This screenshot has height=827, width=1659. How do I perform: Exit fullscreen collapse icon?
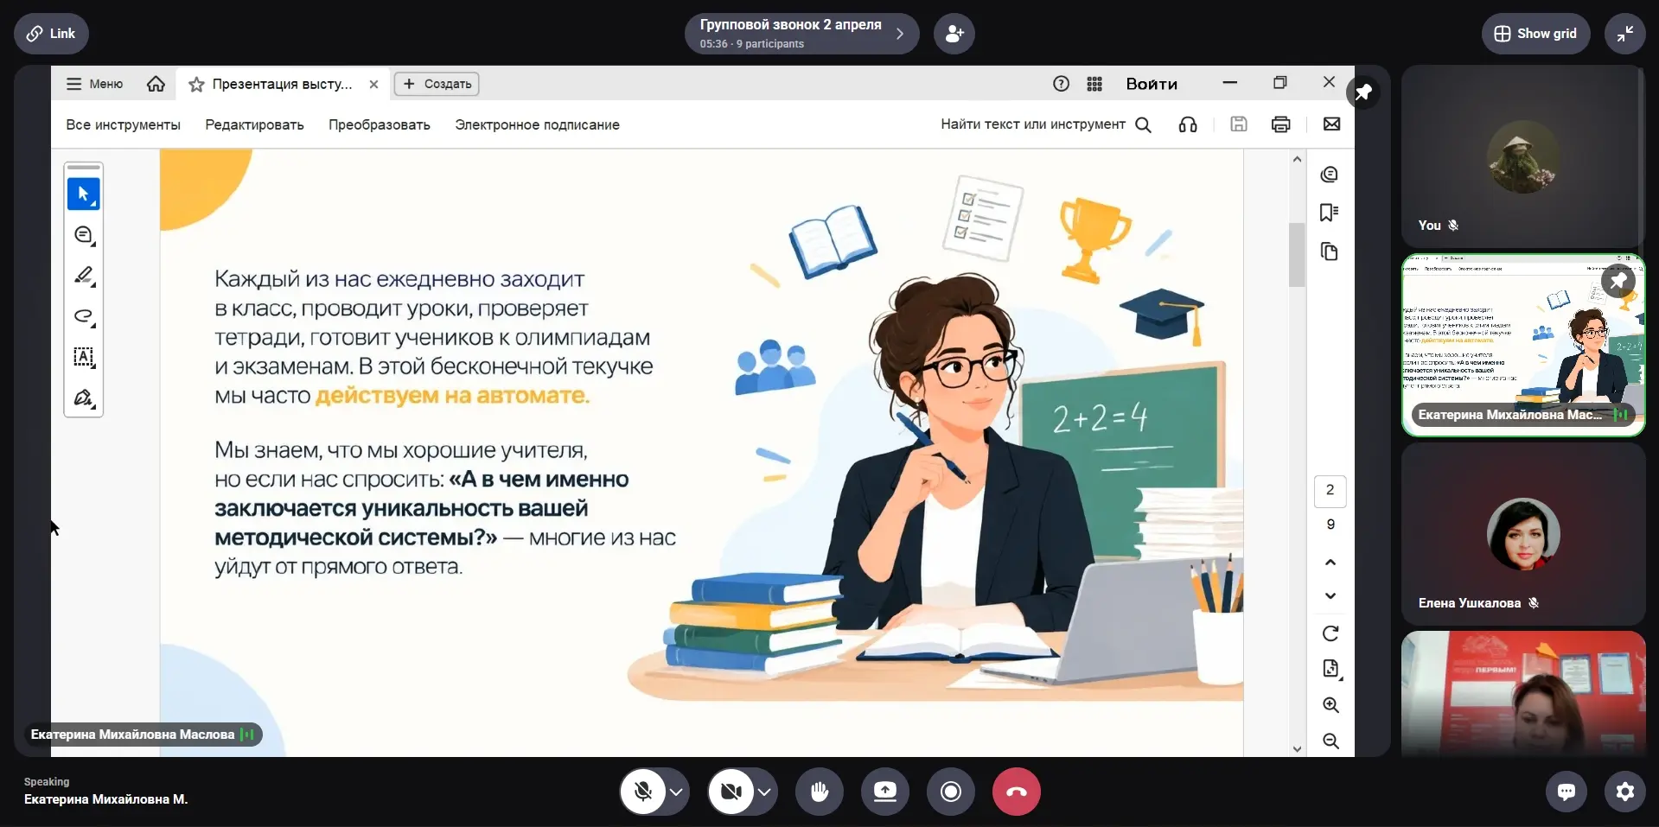1625,34
